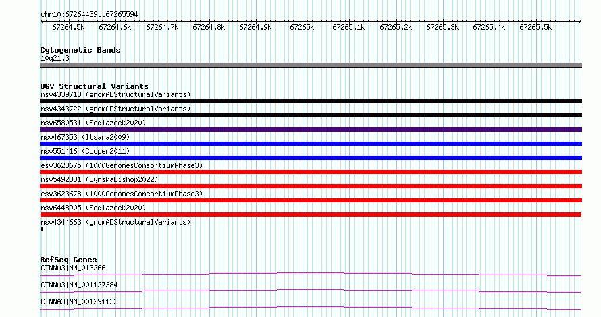
Task: Click the 10q21.3 band label
Action: point(55,58)
